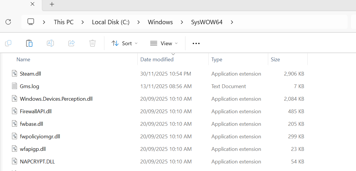Navigate to Local Disk (C:) breadcrumb
The width and height of the screenshot is (356, 171).
pyautogui.click(x=111, y=22)
